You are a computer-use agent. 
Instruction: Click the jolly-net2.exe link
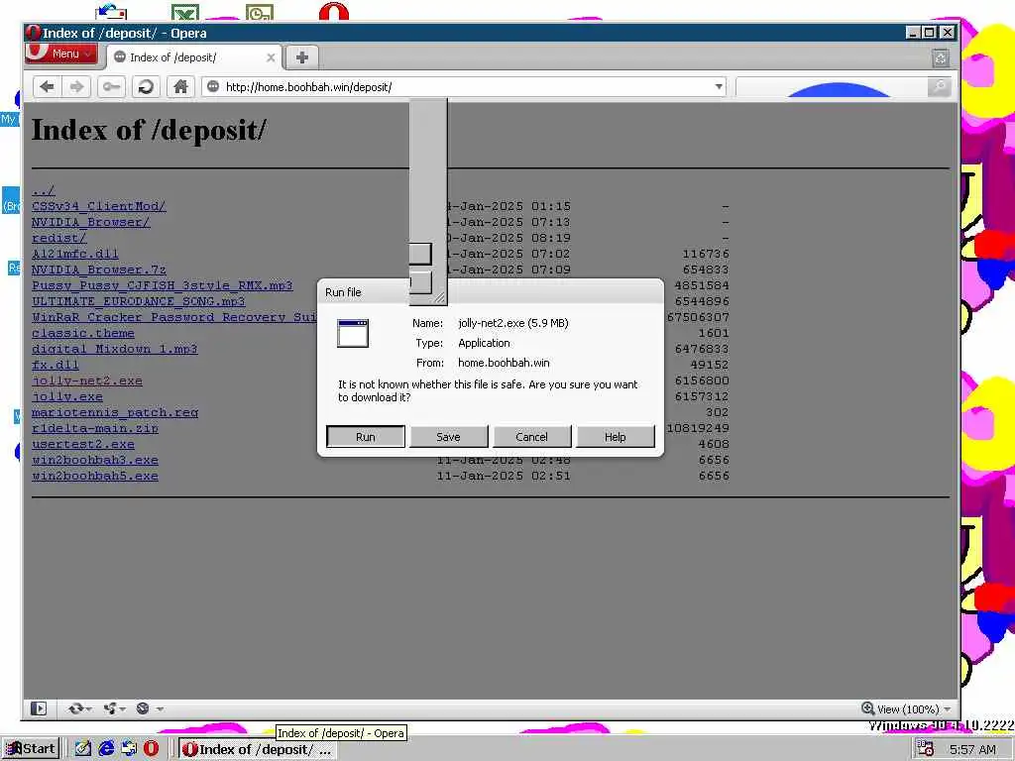point(87,380)
